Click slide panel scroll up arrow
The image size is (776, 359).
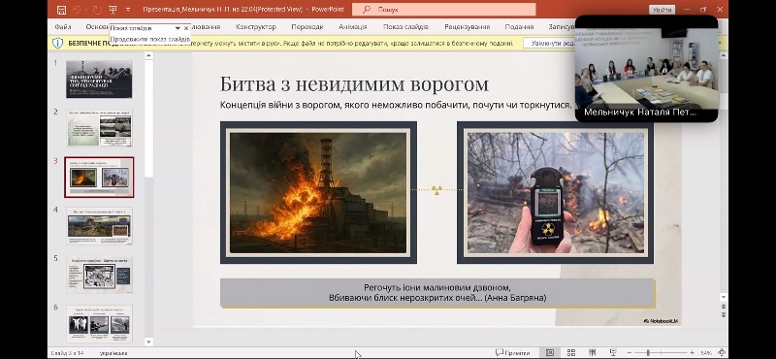point(148,56)
